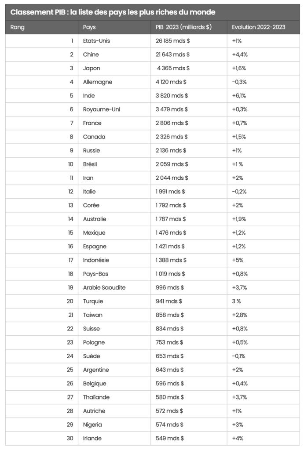This screenshot has height=450, width=304.
Task: Click Turquie's rank number 20
Action: click(x=70, y=301)
